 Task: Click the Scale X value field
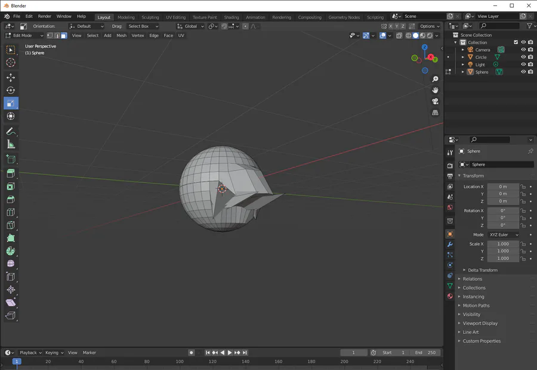(x=503, y=244)
